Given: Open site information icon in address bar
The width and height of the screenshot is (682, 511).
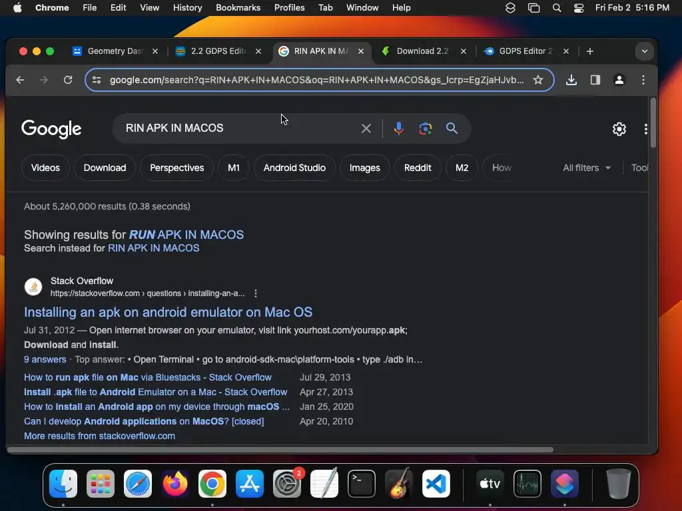Looking at the screenshot, I should pos(97,80).
